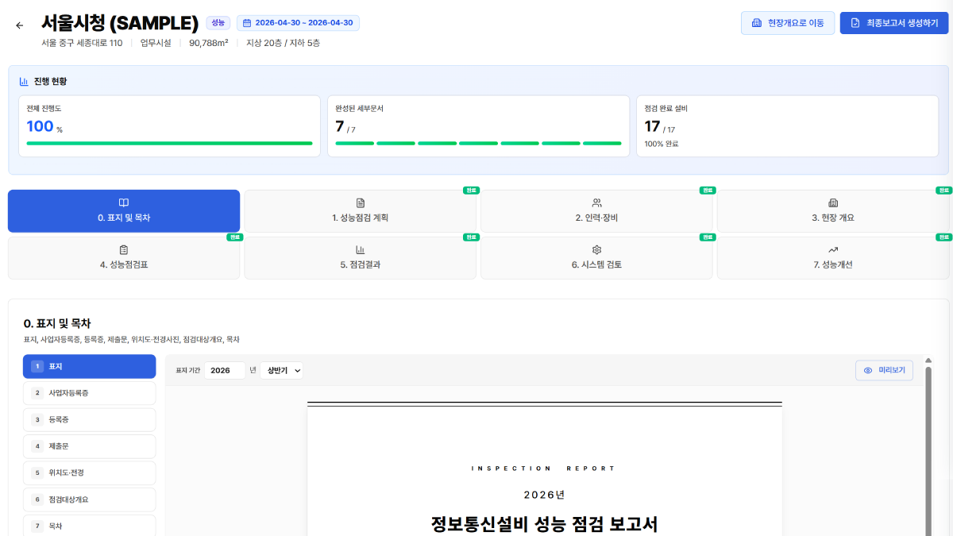
Task: Click the people icon above 인력·장비
Action: coord(597,203)
